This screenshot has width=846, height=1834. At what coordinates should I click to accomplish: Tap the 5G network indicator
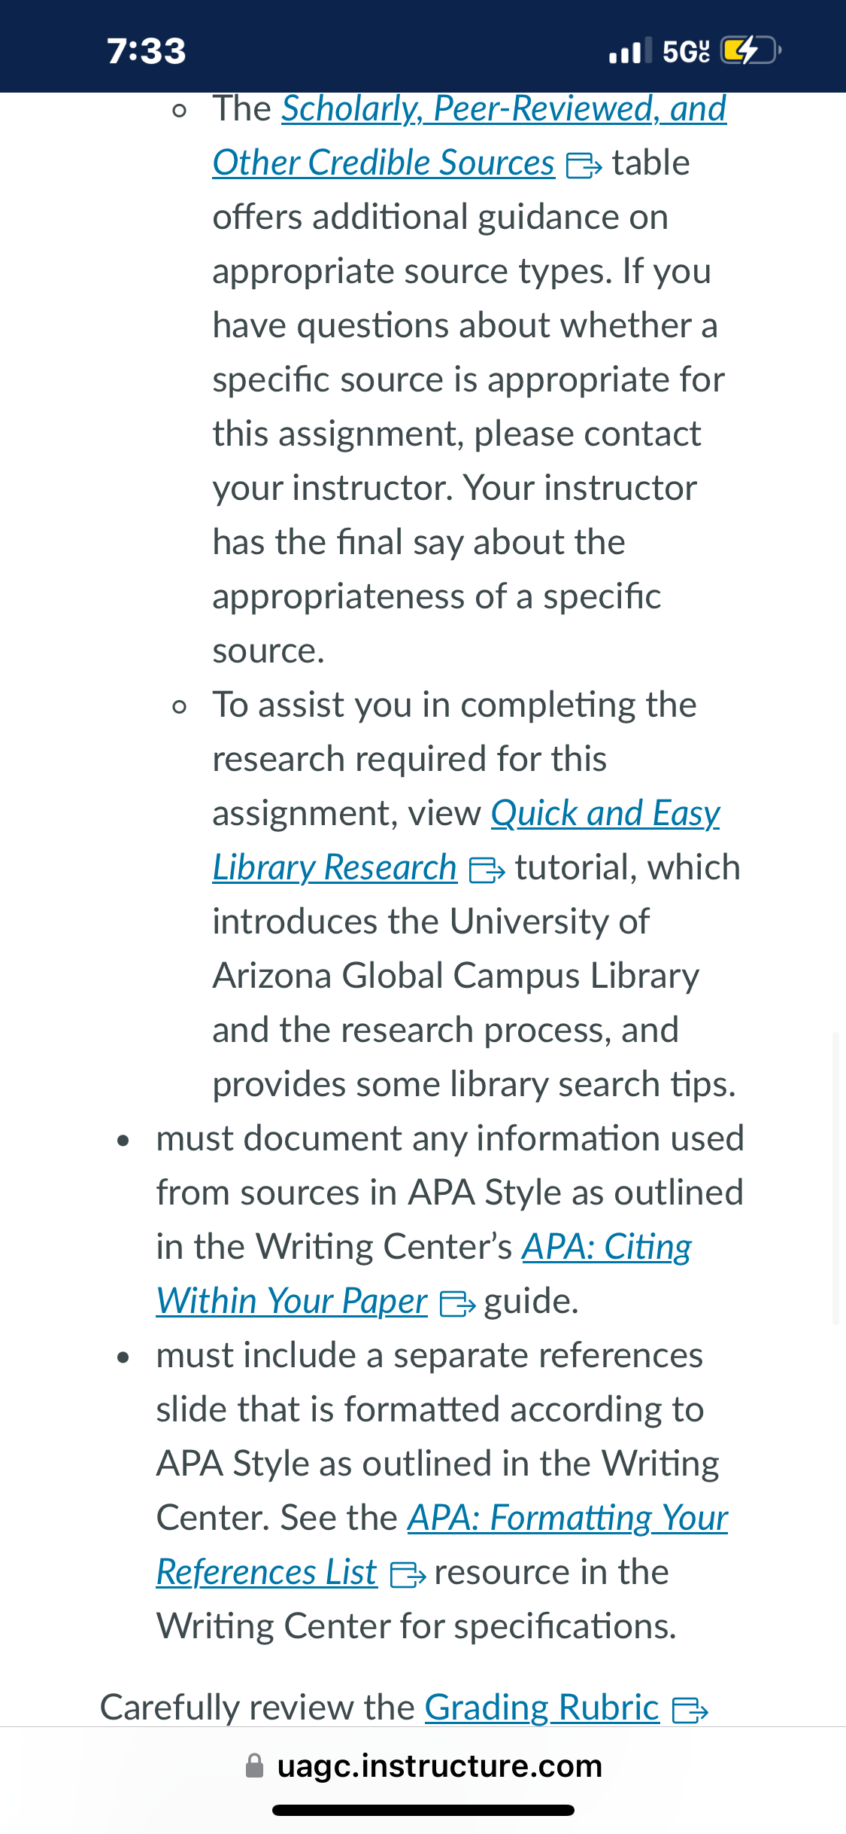686,51
